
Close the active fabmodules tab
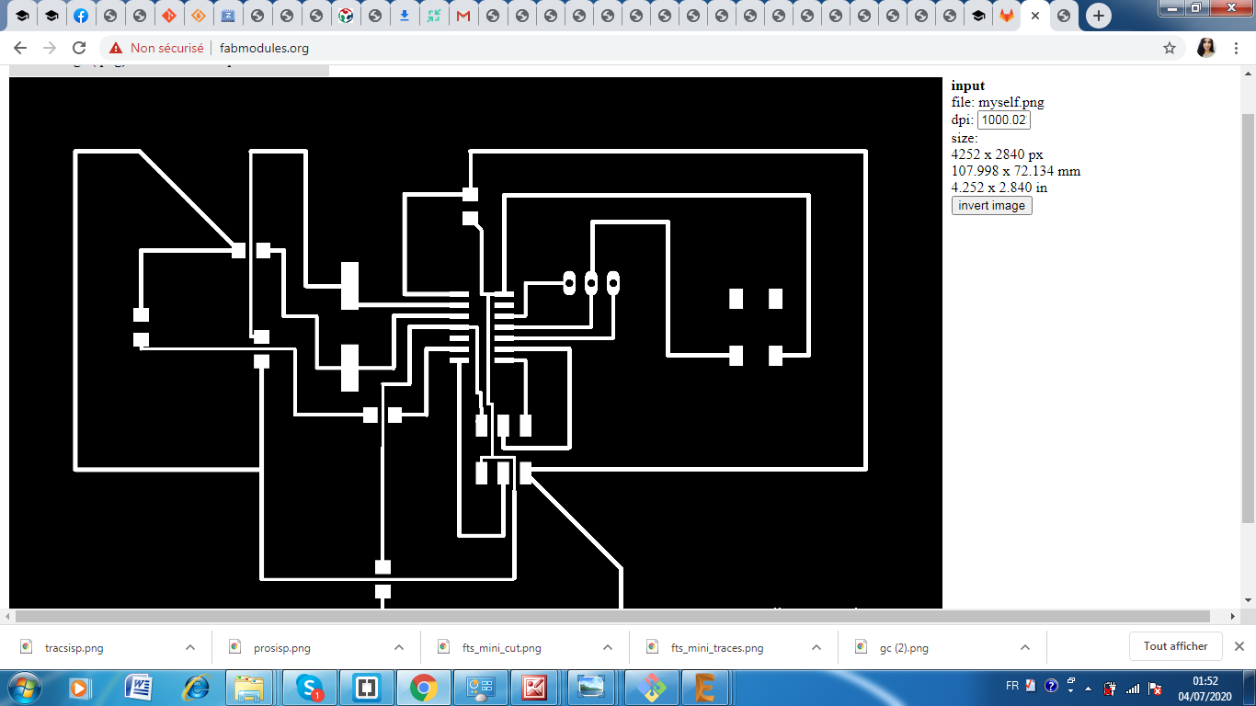click(1035, 16)
